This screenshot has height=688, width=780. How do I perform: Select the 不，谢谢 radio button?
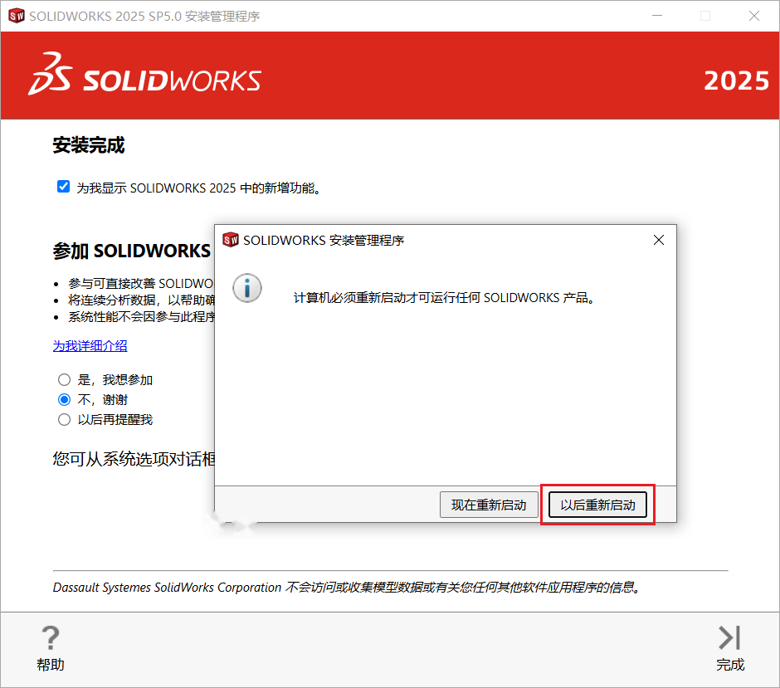coord(64,399)
